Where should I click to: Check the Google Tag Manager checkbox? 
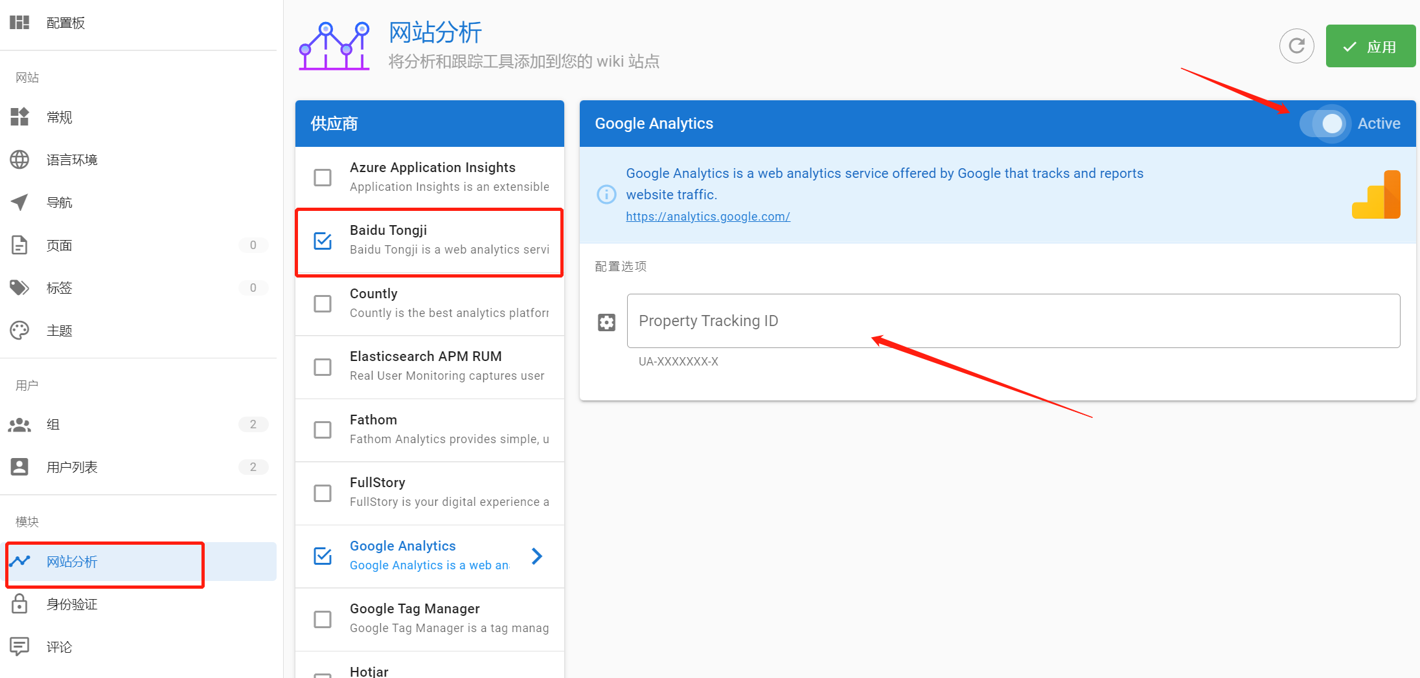[323, 619]
